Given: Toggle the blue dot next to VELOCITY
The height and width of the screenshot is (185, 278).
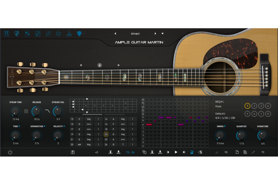Looking at the screenshot, I should point(64,126).
